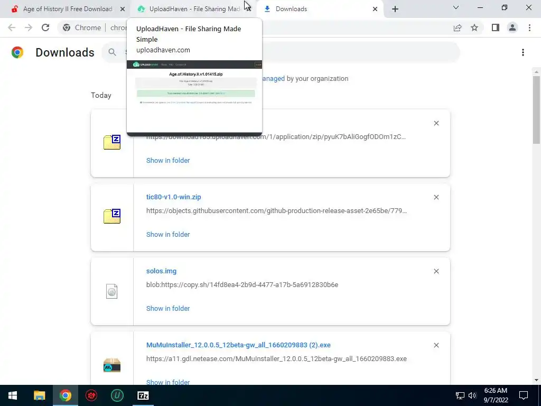
Task: Toggle the Chrome side panel
Action: click(x=496, y=27)
